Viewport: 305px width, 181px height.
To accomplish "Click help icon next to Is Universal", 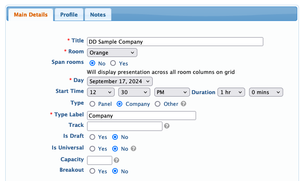I will pyautogui.click(x=133, y=149).
